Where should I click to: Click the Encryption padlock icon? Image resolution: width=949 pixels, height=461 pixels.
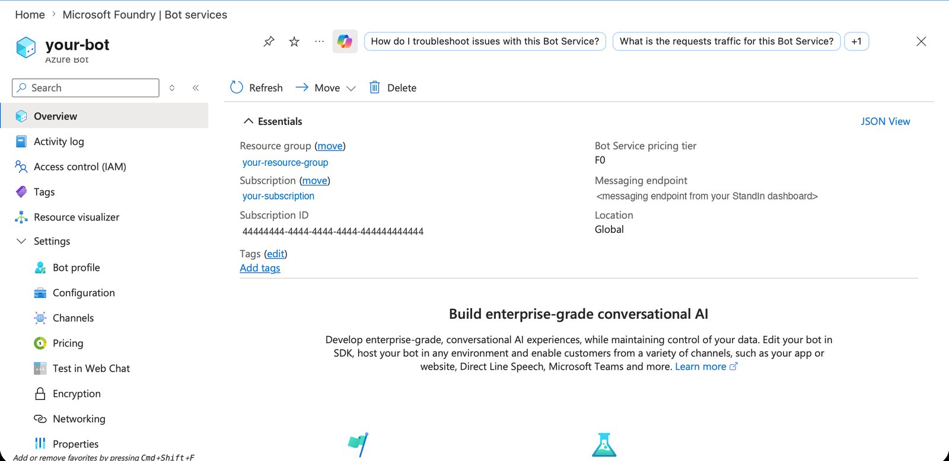click(x=40, y=393)
